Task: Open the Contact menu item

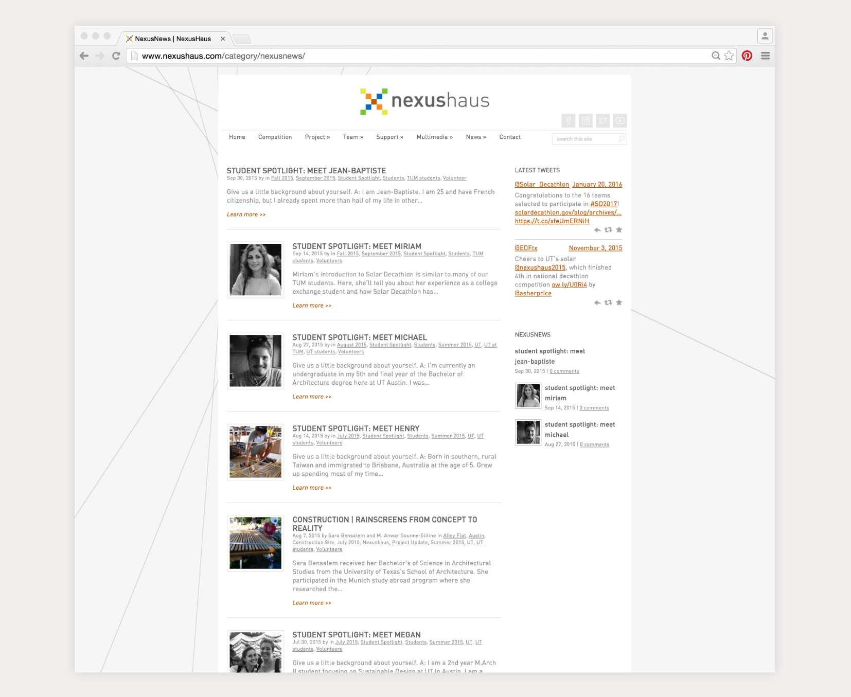Action: 510,137
